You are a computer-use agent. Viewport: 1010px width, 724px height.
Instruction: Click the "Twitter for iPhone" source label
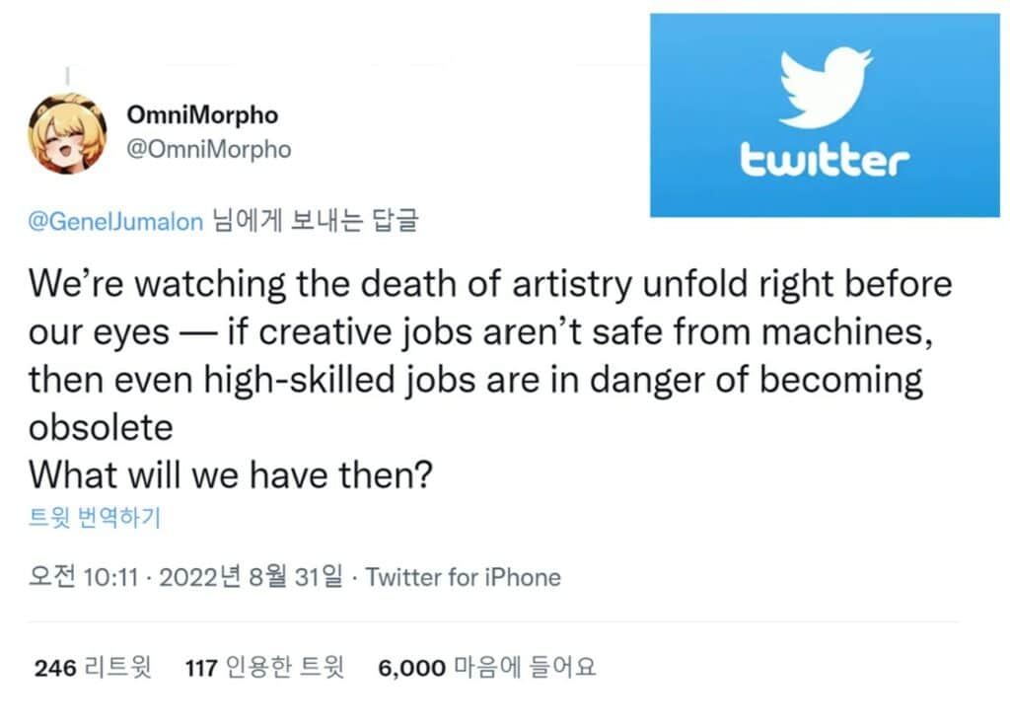(463, 577)
